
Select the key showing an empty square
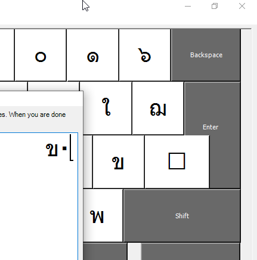click(177, 162)
